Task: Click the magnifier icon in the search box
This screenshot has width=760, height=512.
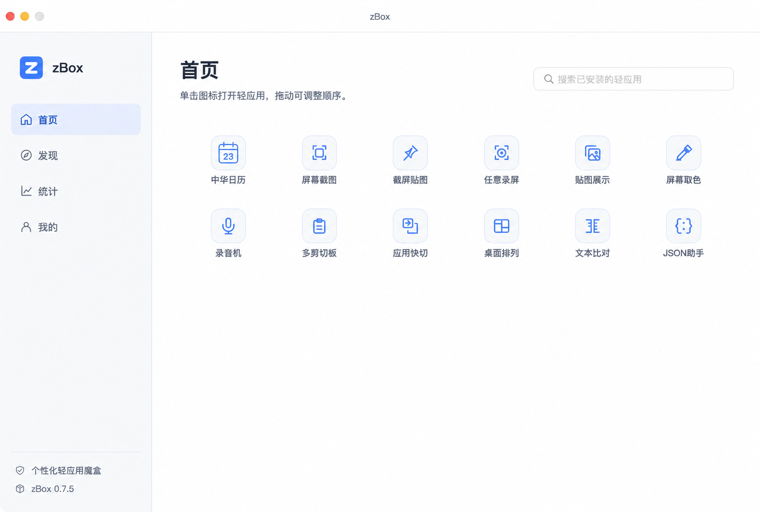Action: pos(549,79)
